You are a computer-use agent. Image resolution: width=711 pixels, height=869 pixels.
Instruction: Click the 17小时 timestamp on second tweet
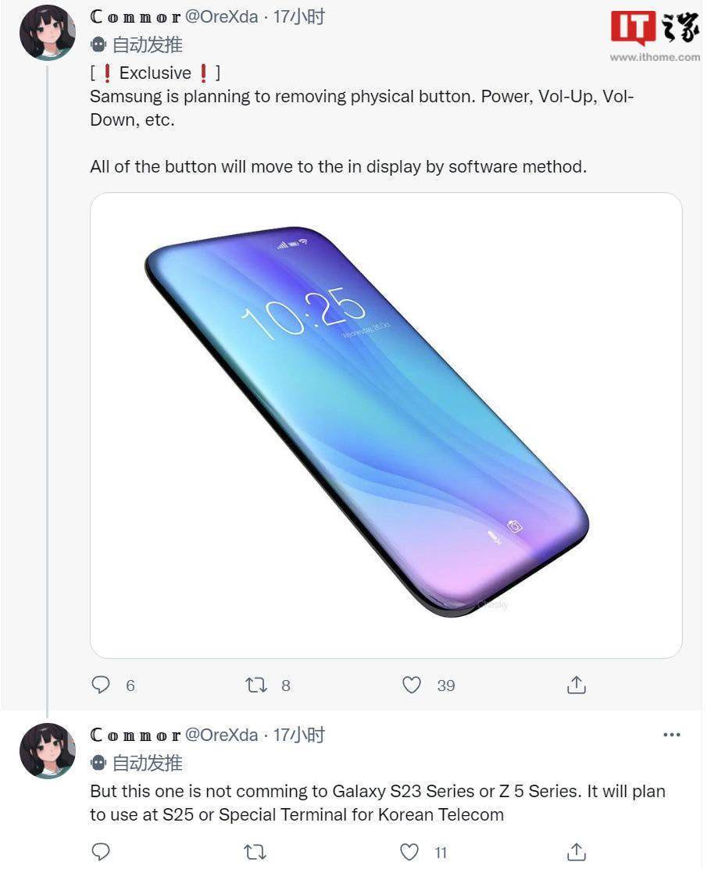[x=299, y=735]
